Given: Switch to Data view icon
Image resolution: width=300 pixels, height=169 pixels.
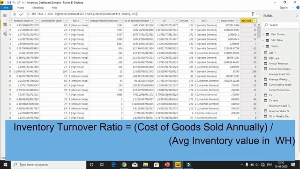Looking at the screenshot, I should 5,24.
